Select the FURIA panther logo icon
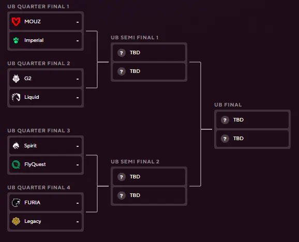 click(16, 203)
